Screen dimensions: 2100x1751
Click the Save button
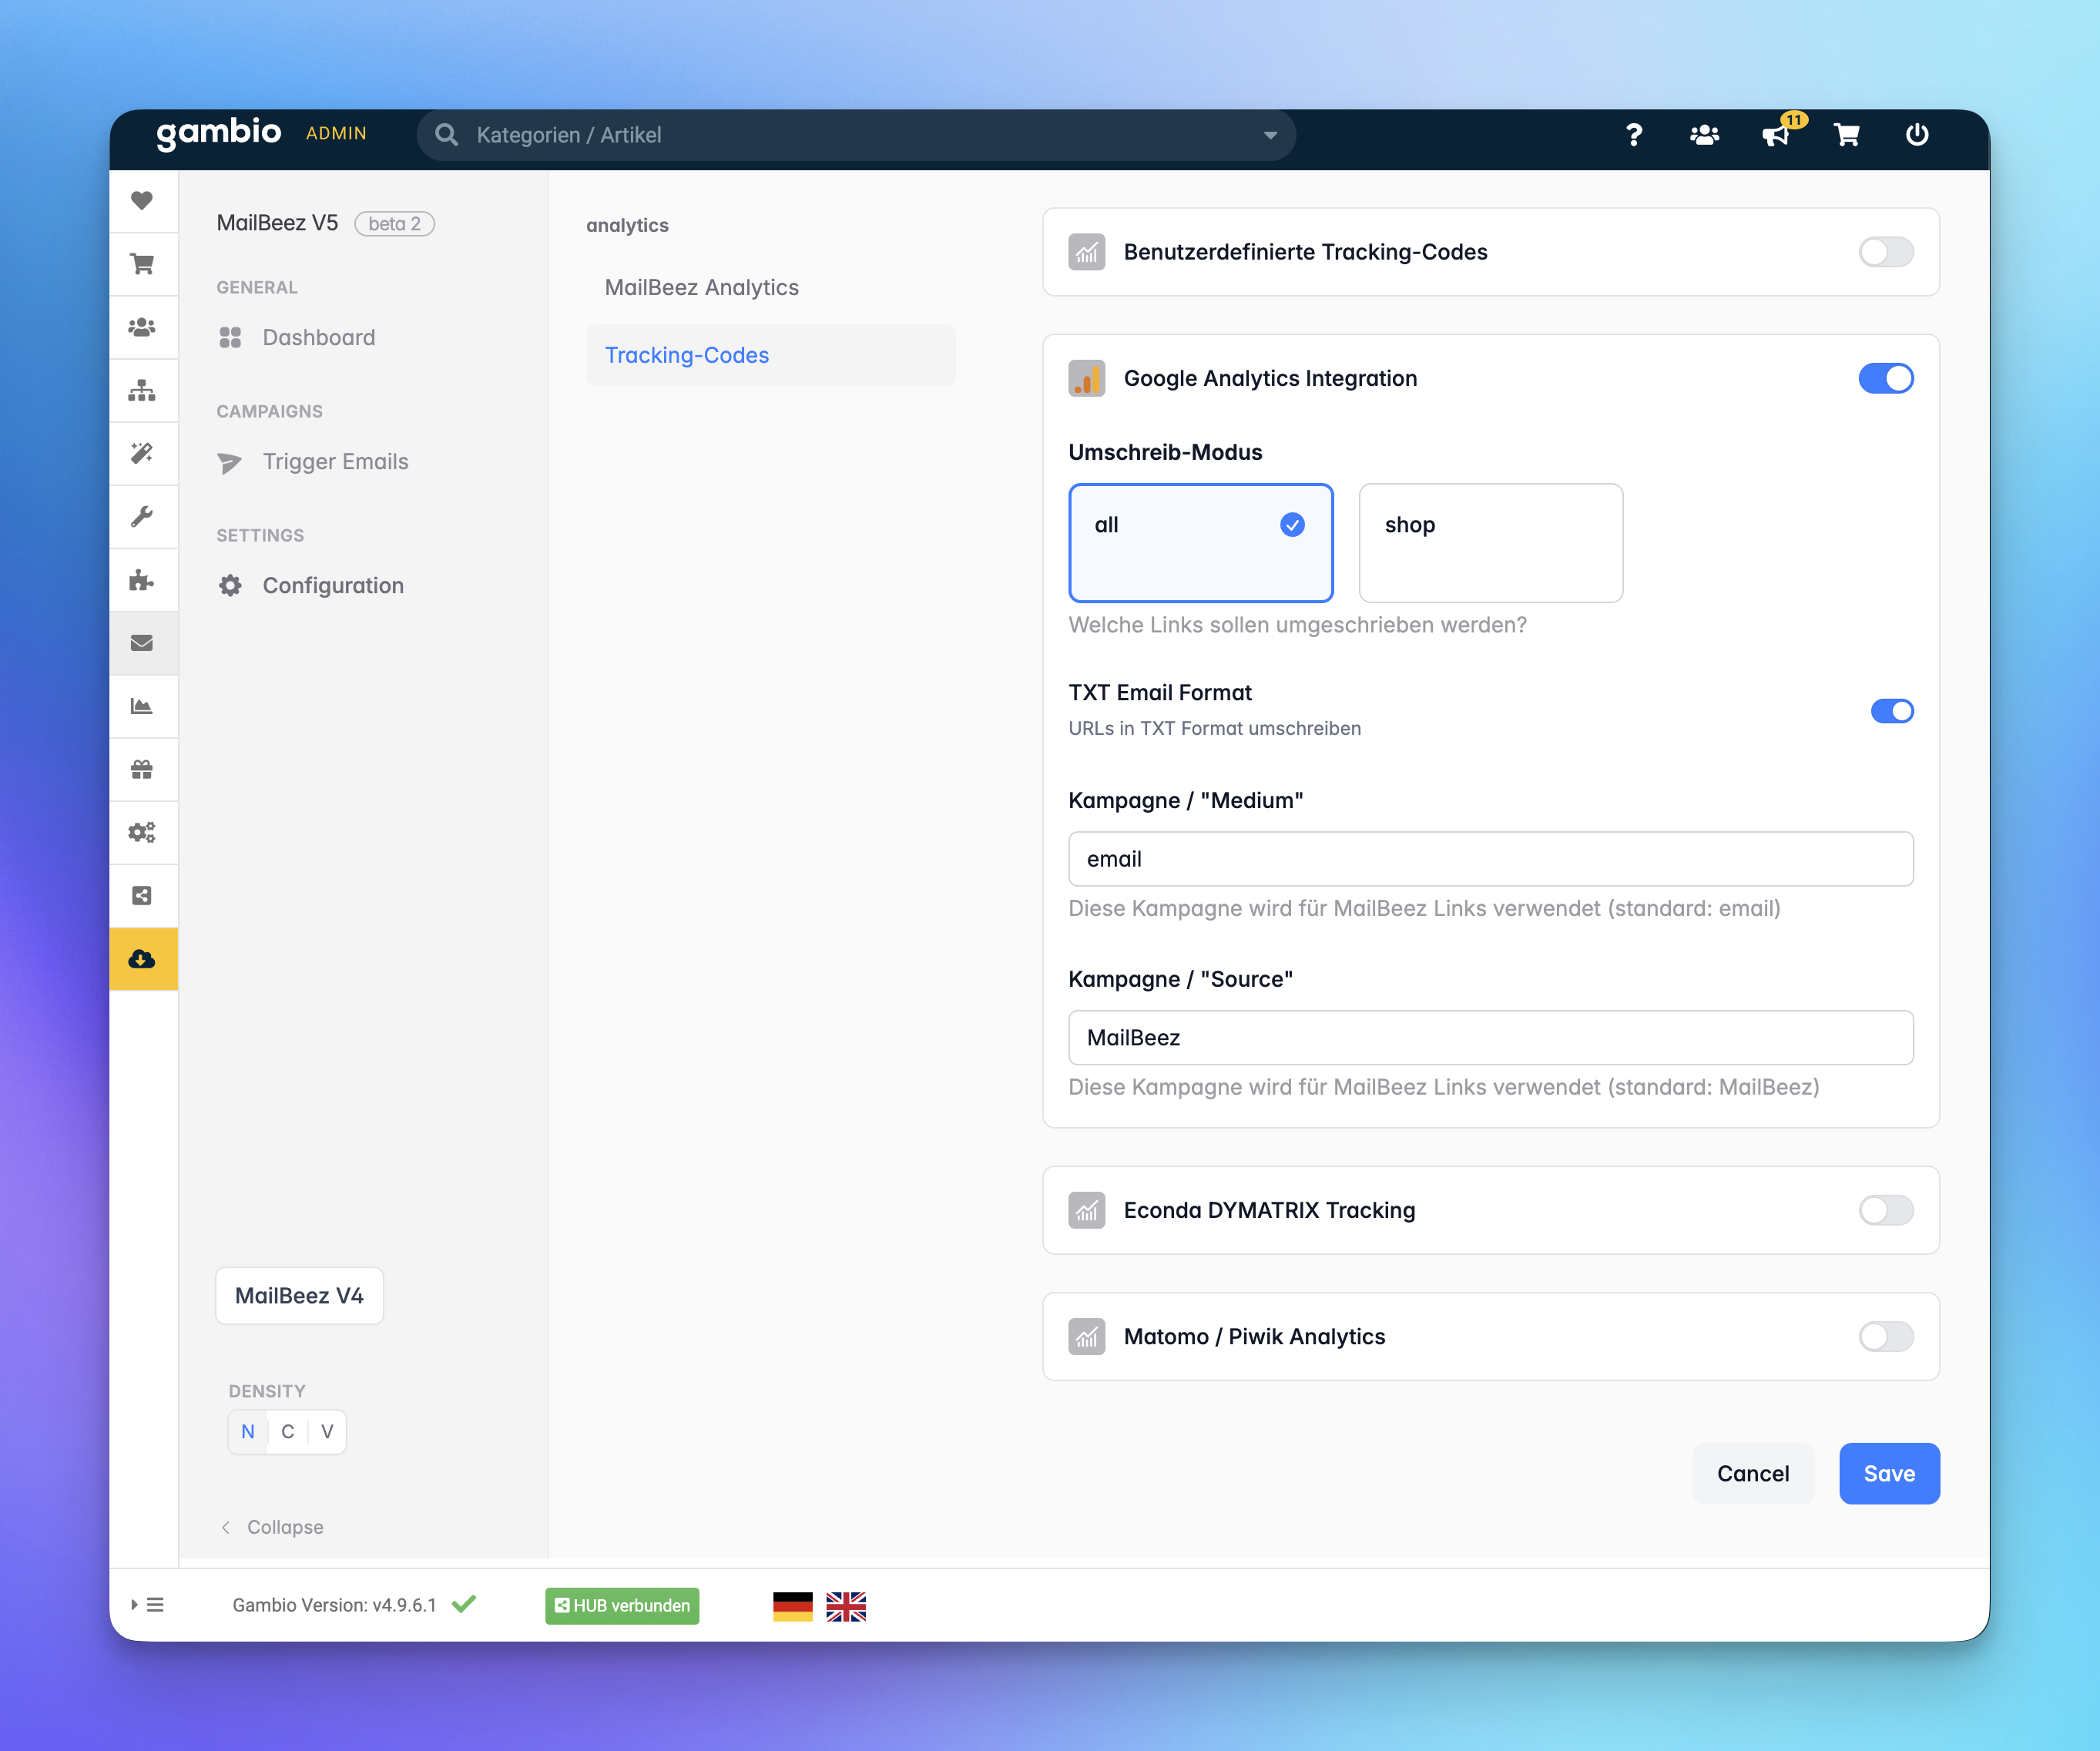click(1888, 1473)
